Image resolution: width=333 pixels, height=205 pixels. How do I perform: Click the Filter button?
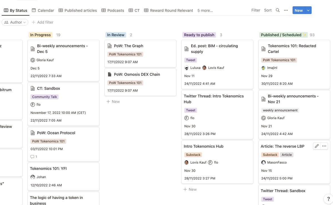pos(256,10)
